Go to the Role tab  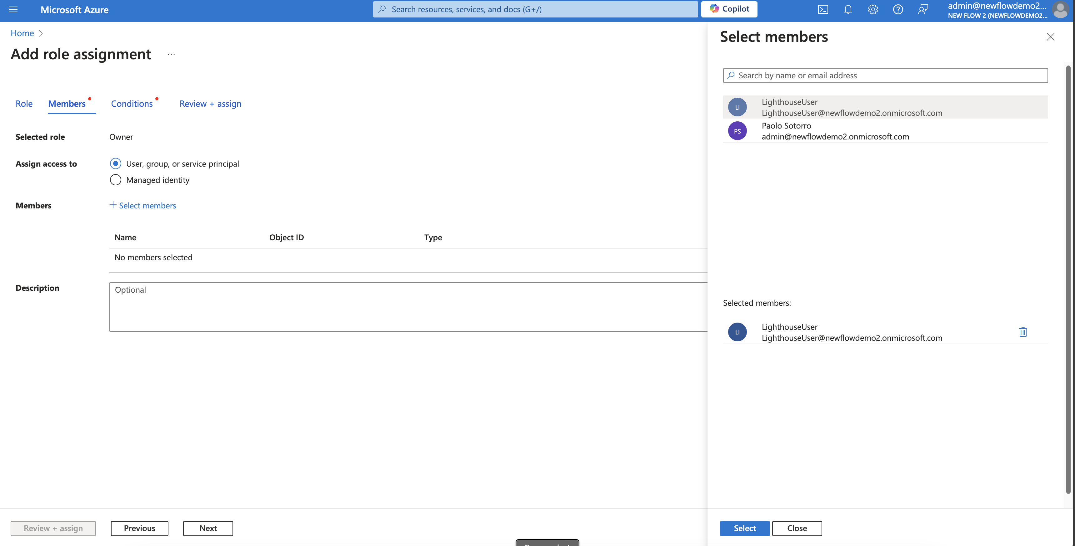(x=24, y=103)
